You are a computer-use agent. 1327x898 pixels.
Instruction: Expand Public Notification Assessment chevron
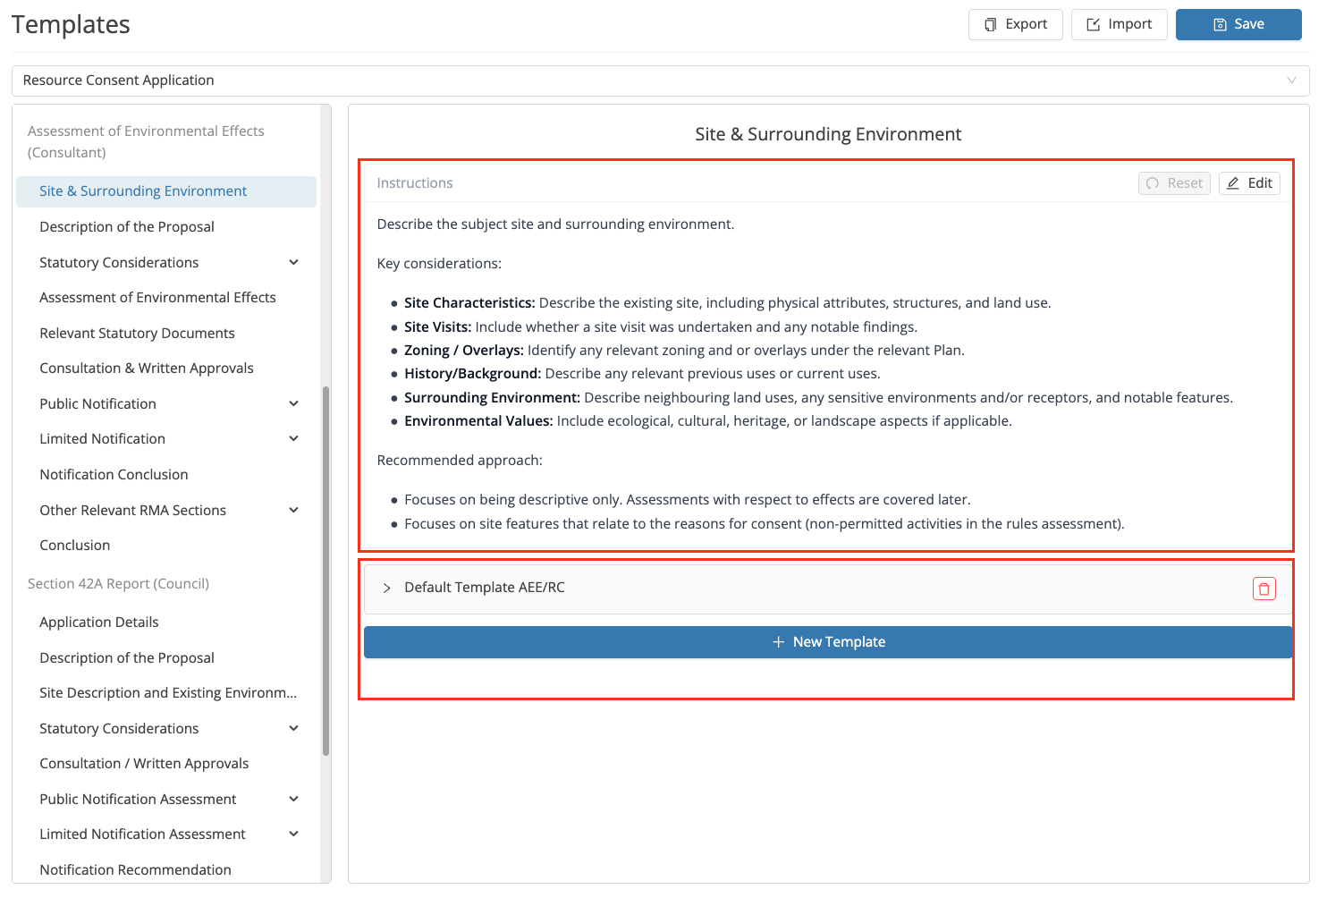point(294,799)
